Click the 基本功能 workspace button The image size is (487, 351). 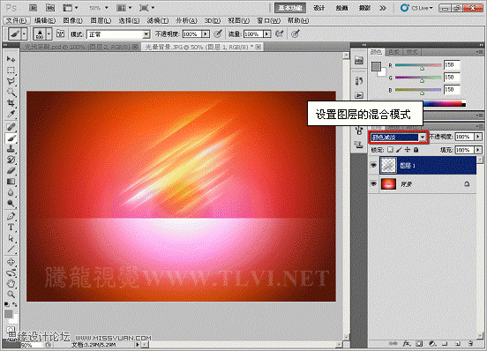pyautogui.click(x=290, y=8)
